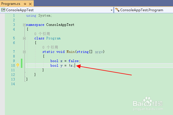
Task: Click the 'false' literal on line 9
Action: tap(74, 61)
